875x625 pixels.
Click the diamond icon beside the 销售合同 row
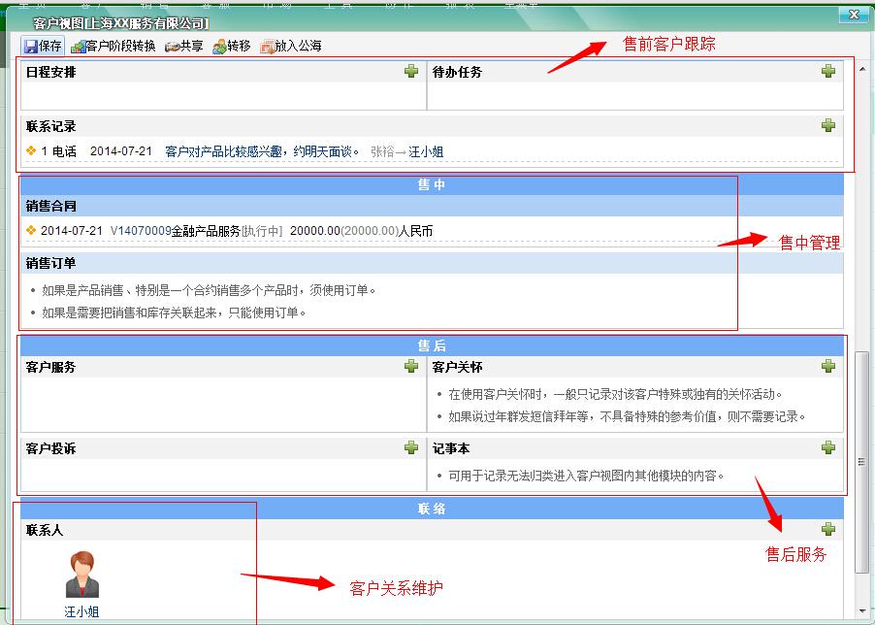coord(31,230)
